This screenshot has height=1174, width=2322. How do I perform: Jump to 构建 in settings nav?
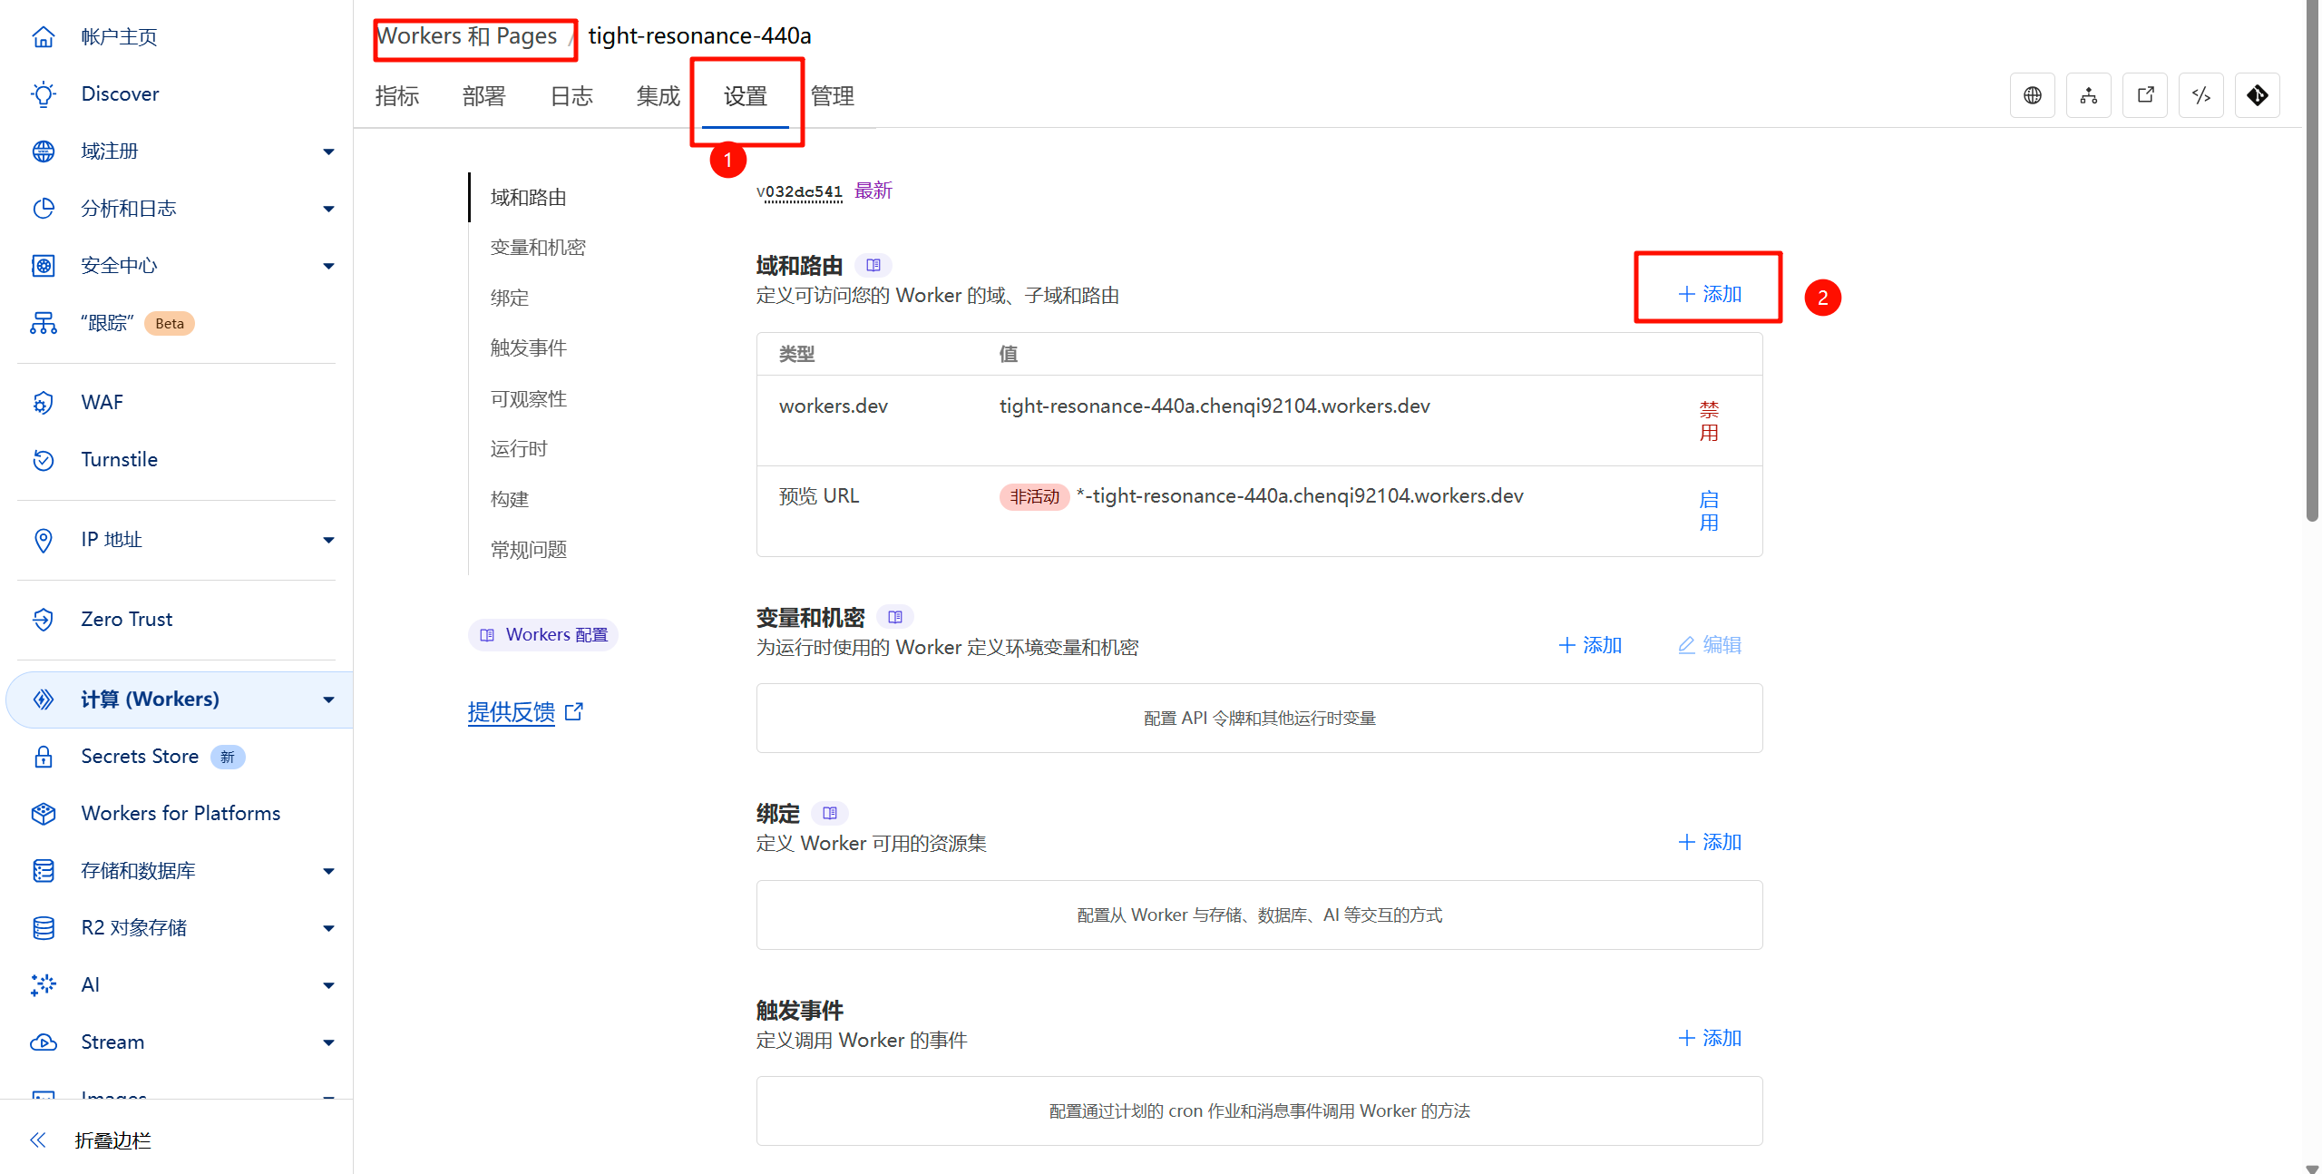(510, 500)
